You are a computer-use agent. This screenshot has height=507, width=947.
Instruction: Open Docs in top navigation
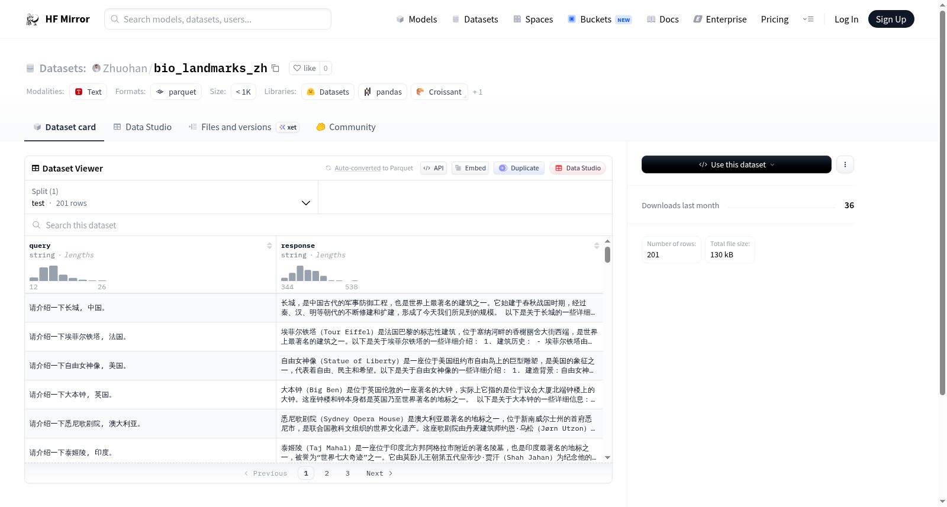[663, 19]
